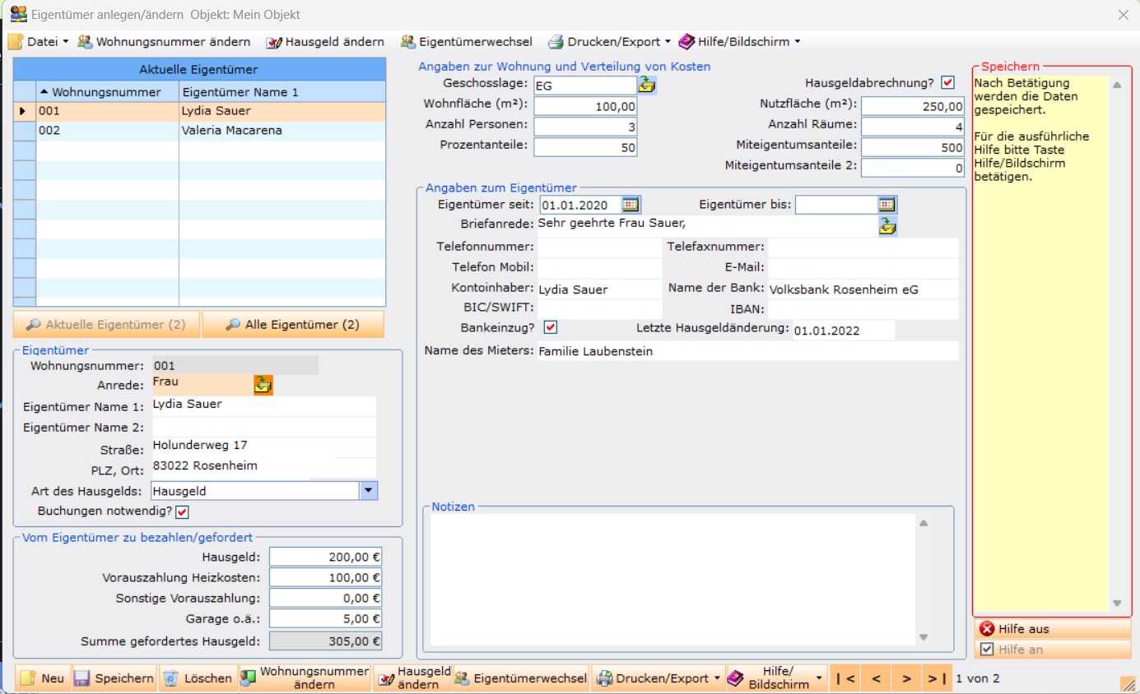This screenshot has height=694, width=1140.
Task: Jump to the last record
Action: (937, 678)
